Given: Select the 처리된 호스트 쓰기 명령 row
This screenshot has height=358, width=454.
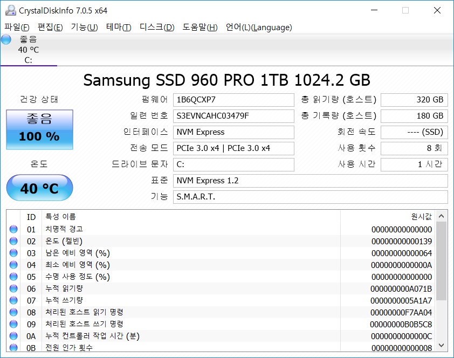Looking at the screenshot, I should pyautogui.click(x=221, y=324).
